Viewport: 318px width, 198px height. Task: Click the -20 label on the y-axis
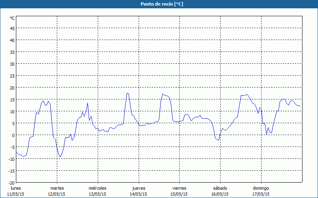[x=12, y=183]
